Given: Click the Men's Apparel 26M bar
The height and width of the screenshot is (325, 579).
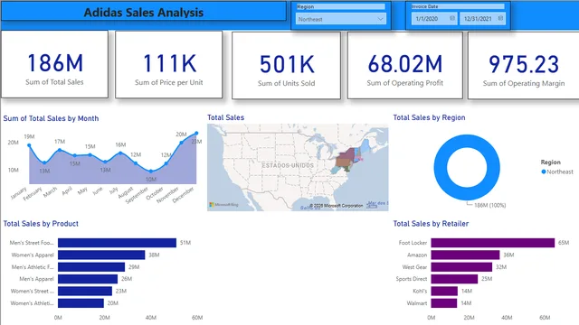Looking at the screenshot, I should point(88,279).
